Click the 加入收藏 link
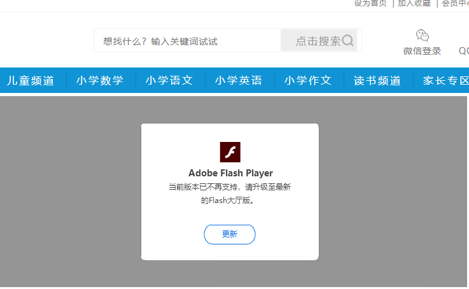Screen dimensions: 469x289 coord(414,3)
